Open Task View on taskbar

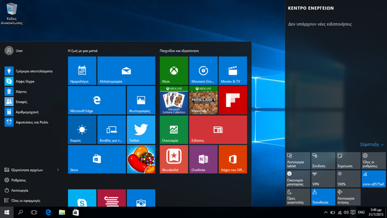(x=34, y=212)
